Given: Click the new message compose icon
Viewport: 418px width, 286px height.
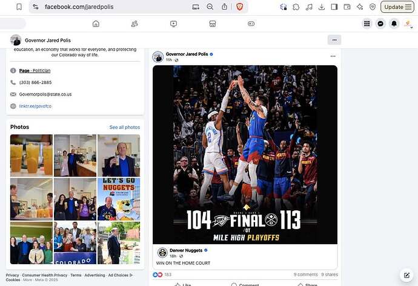Looking at the screenshot, I should pos(406,275).
